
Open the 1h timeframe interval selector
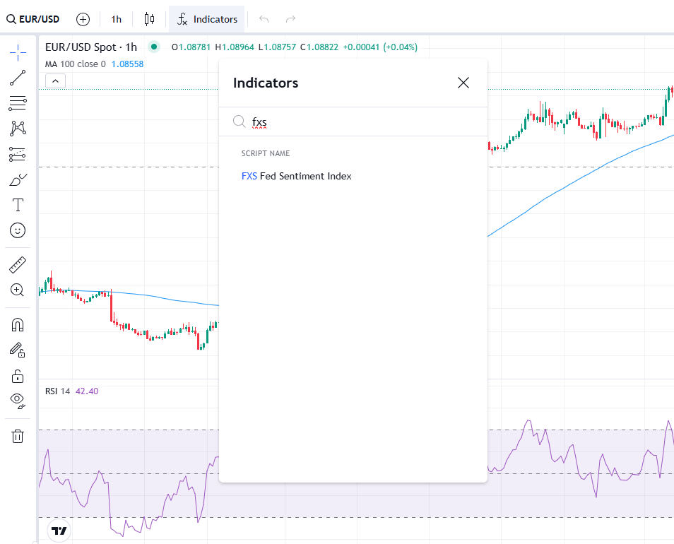116,19
